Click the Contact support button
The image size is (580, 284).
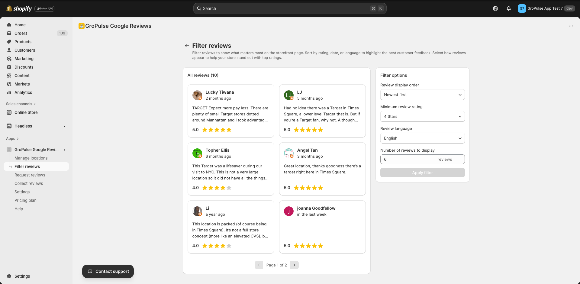click(x=108, y=271)
